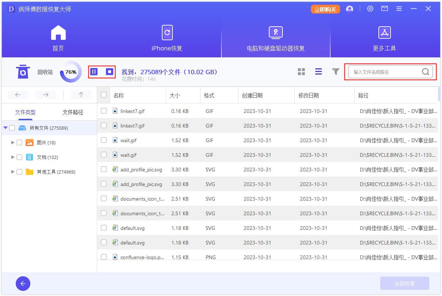Viewport: 442px width, 296px height.
Task: Click the first documents_icon_t... file icon
Action: pyautogui.click(x=115, y=198)
